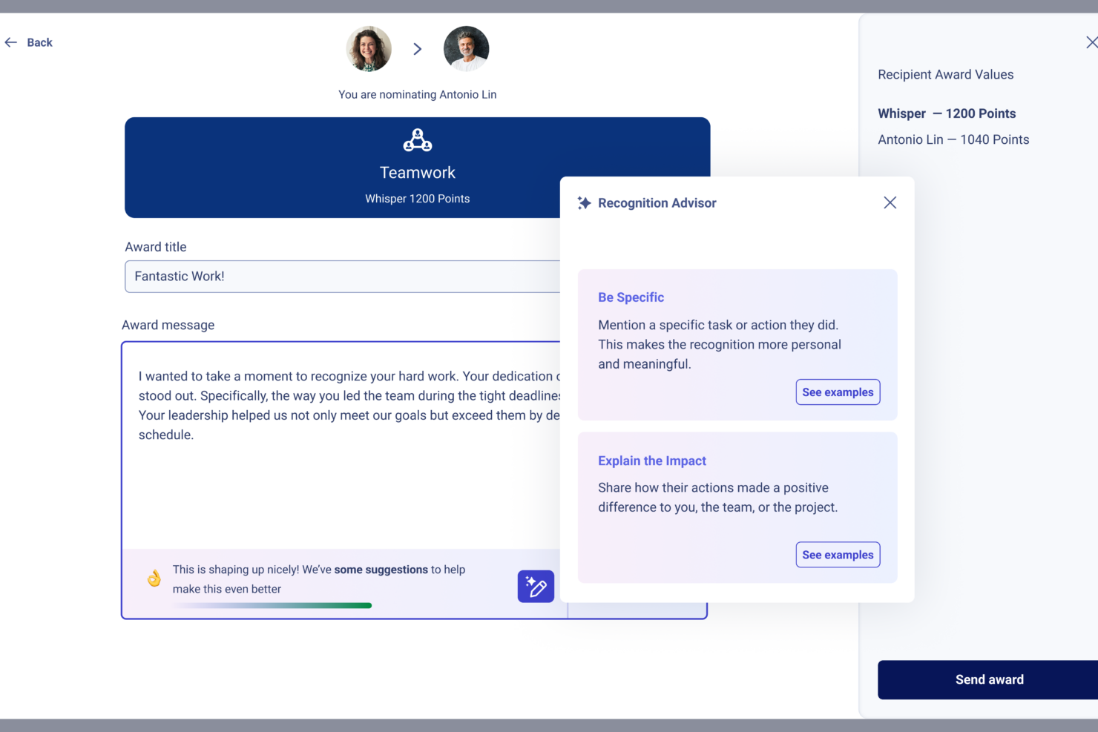Image resolution: width=1098 pixels, height=732 pixels.
Task: See examples for Explain the Impact
Action: 838,555
